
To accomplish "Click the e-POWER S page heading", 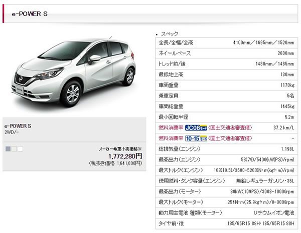I will point(30,14).
